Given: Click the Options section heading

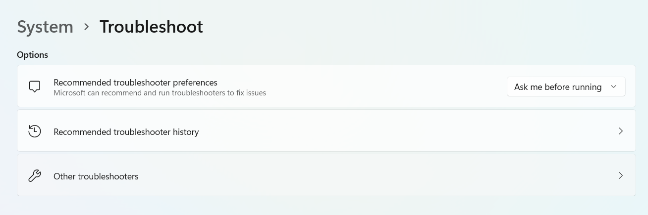Looking at the screenshot, I should tap(32, 55).
